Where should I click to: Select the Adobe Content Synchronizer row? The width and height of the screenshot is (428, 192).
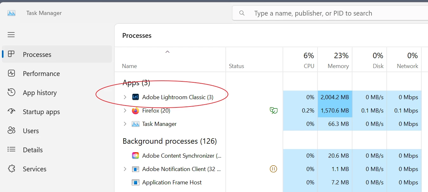(x=268, y=156)
